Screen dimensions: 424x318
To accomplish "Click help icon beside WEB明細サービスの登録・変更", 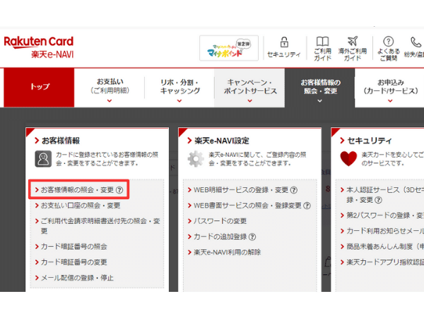I will pyautogui.click(x=294, y=190).
